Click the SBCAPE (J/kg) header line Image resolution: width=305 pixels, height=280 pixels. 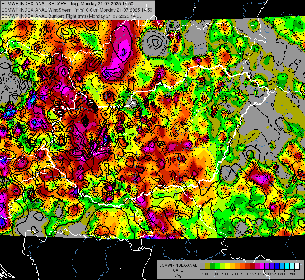(67, 4)
